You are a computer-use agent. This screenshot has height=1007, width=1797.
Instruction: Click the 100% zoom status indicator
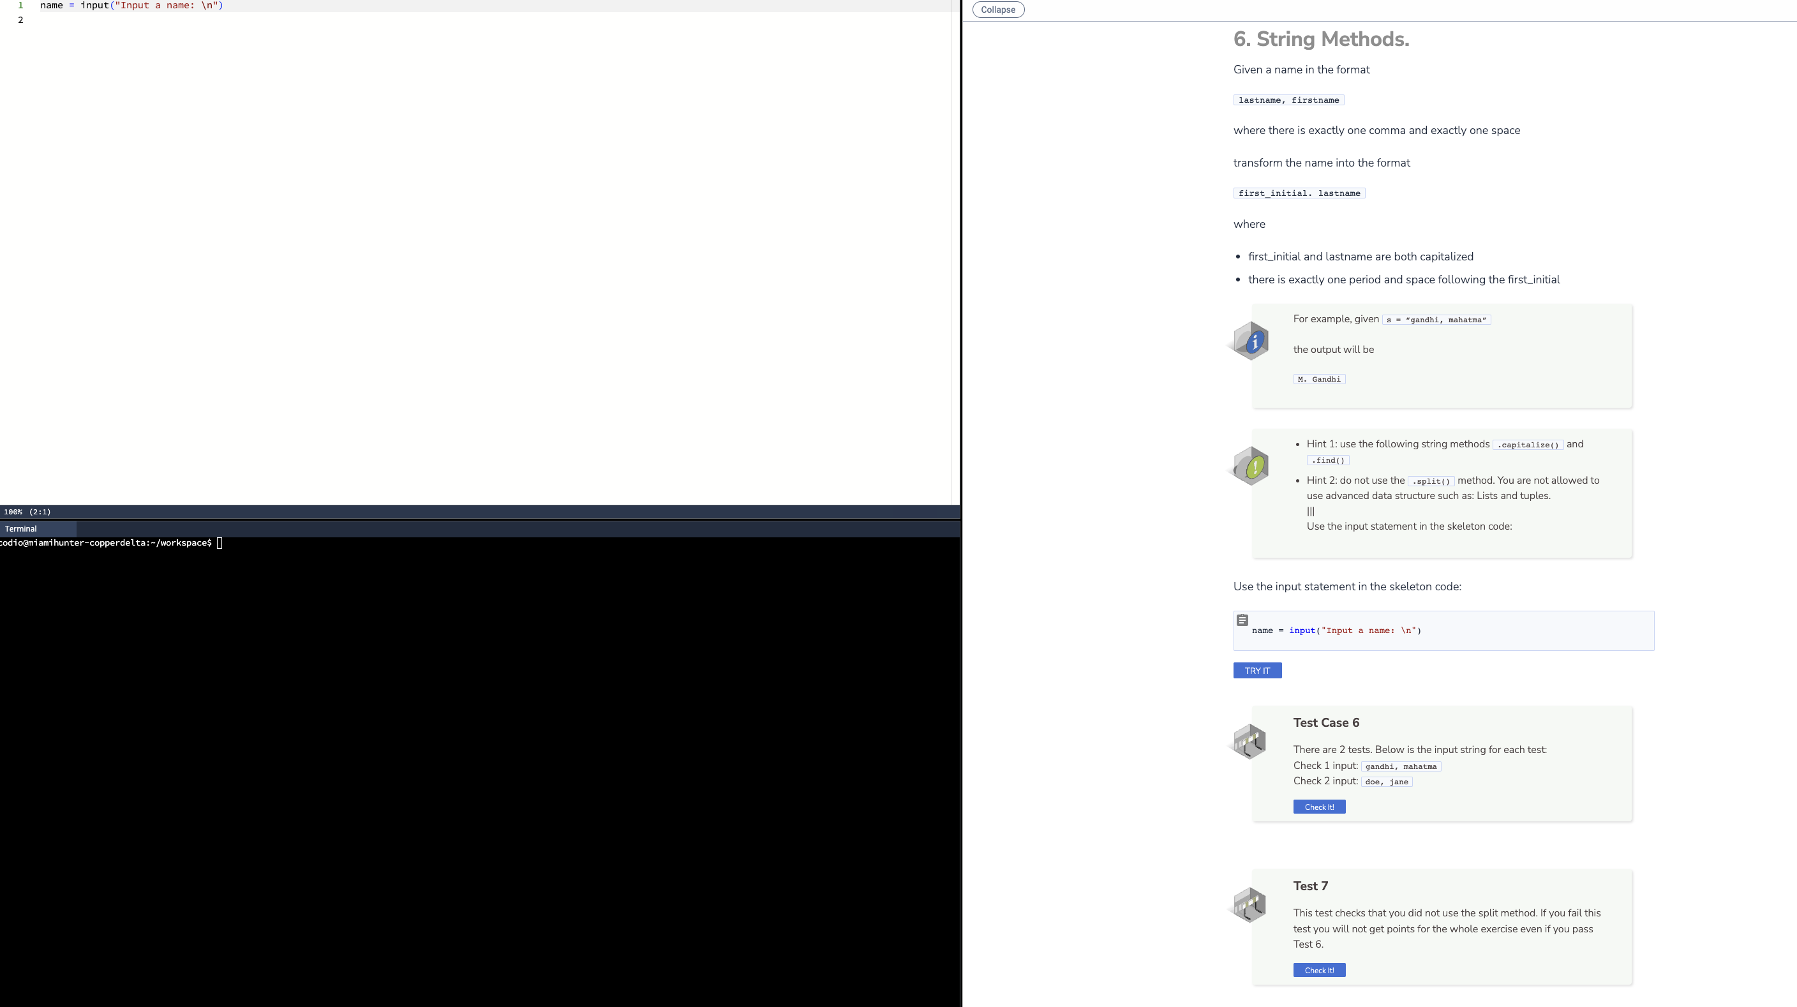click(x=13, y=512)
